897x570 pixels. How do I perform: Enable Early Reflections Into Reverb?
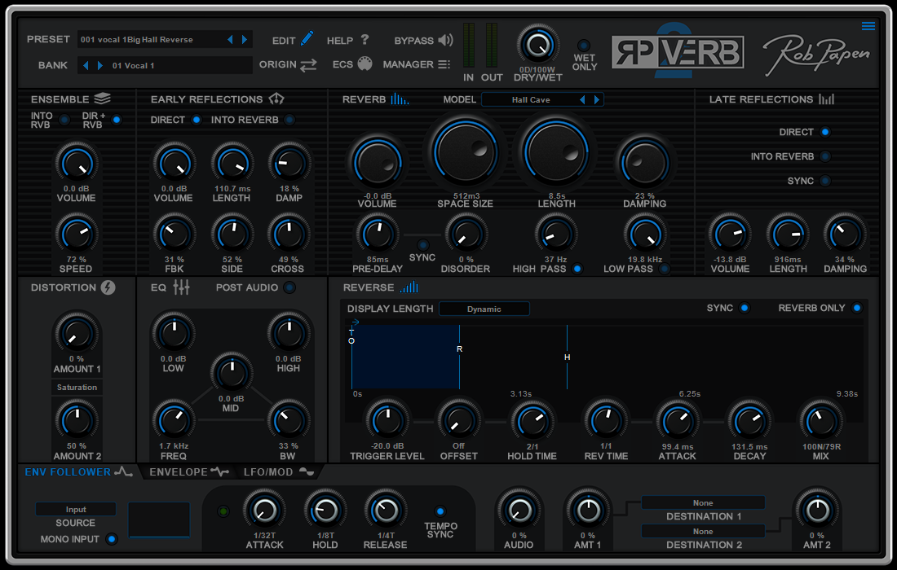click(289, 120)
